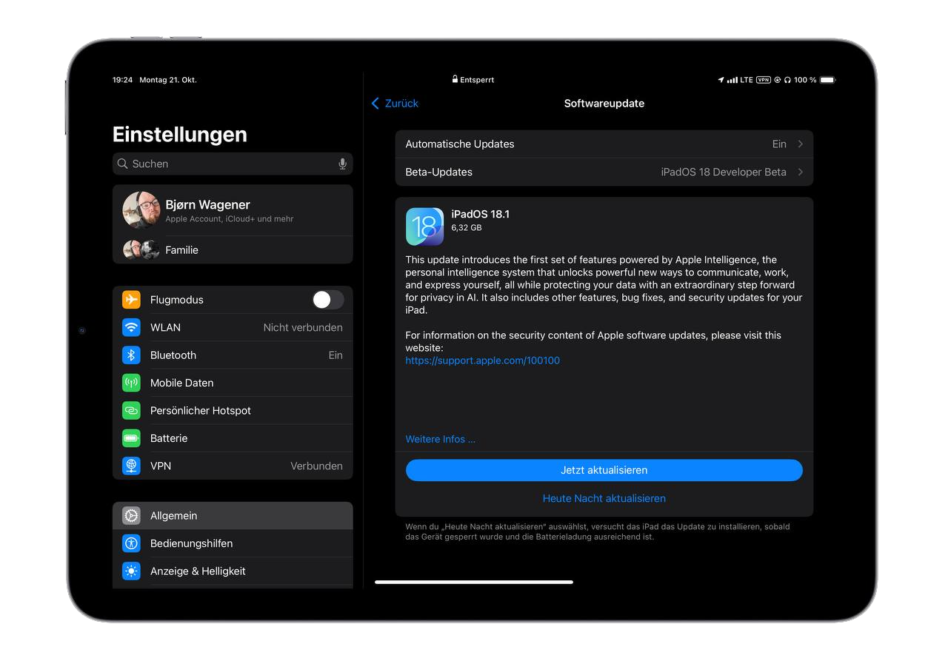Tap the iPadOS 18 update icon
Screen dimensions: 948x661
[424, 227]
